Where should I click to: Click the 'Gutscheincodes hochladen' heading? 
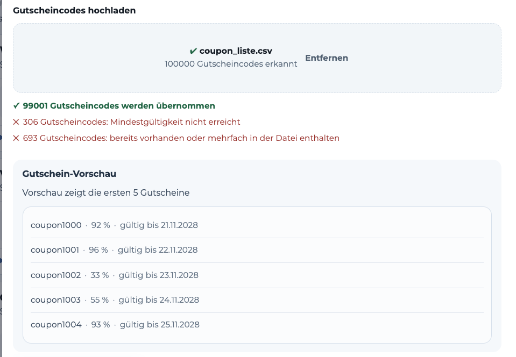74,11
